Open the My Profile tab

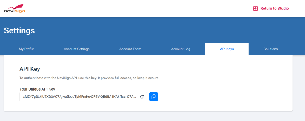click(x=26, y=49)
